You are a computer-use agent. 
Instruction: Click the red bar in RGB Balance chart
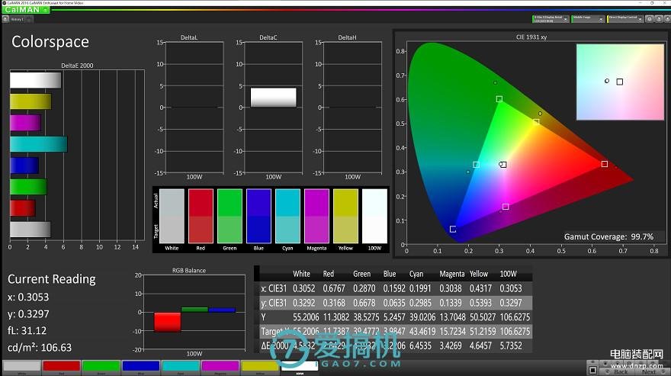(167, 322)
